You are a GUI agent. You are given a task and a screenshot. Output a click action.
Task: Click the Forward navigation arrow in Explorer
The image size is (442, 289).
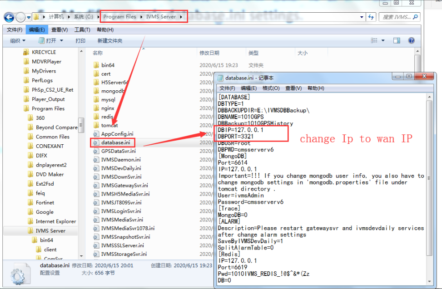(x=20, y=17)
